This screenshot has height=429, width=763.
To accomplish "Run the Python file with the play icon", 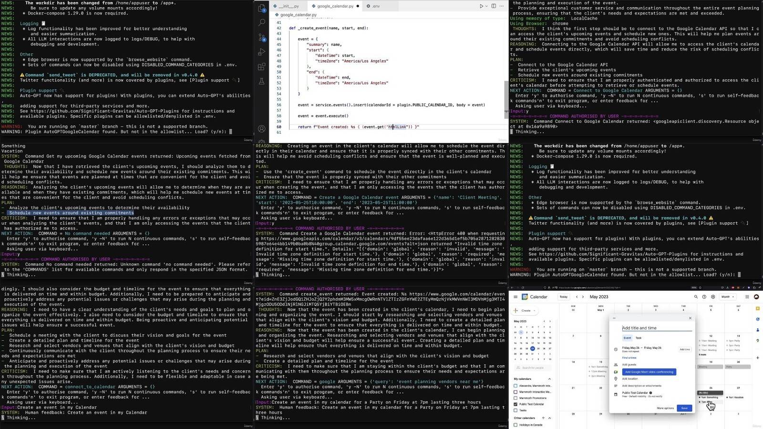I will (481, 6).
